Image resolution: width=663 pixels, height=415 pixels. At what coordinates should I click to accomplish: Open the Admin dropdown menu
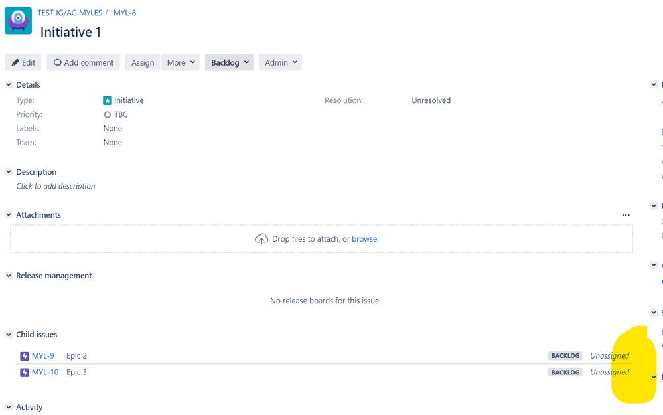coord(280,62)
